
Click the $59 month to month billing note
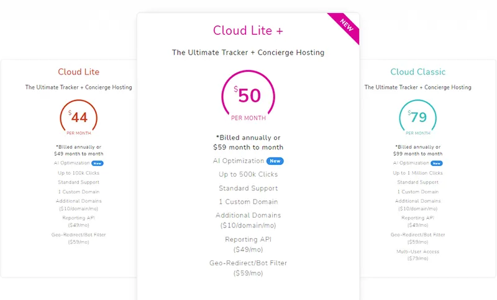(248, 148)
